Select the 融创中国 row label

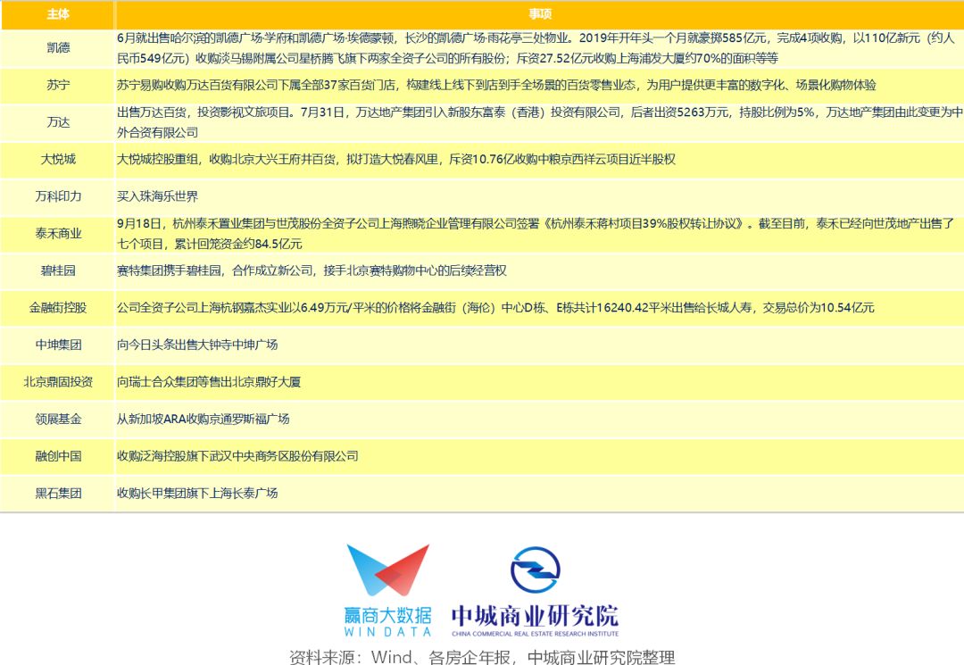click(x=58, y=456)
